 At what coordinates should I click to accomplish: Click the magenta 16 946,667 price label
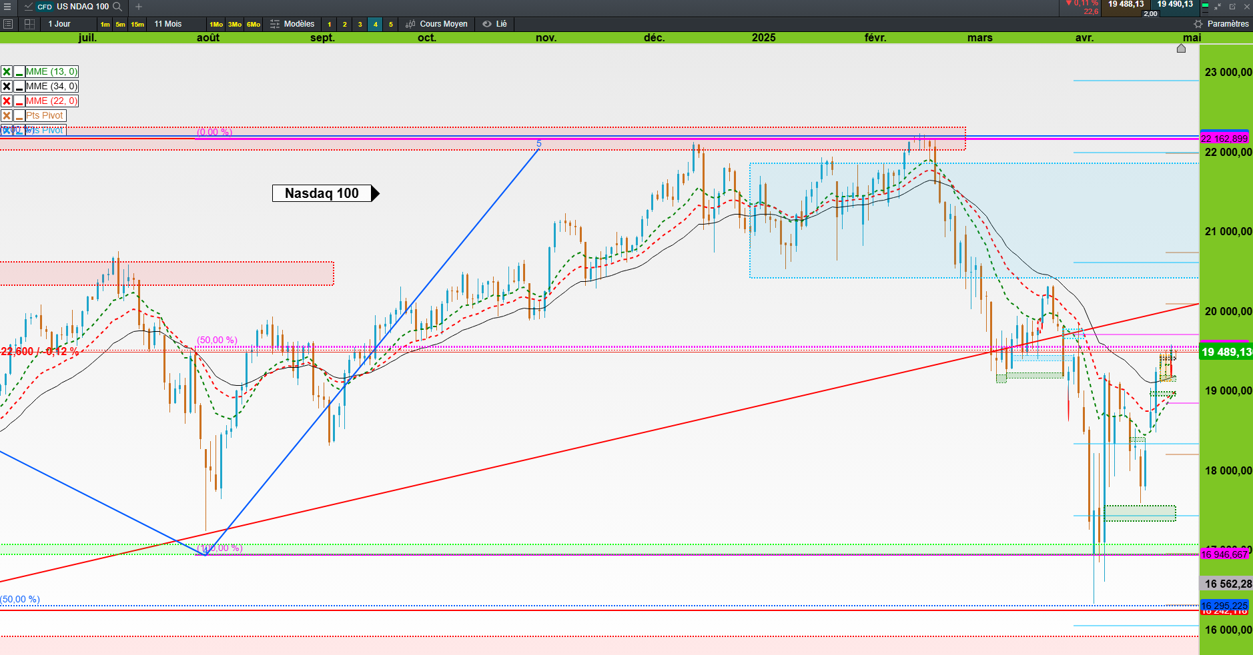point(1224,554)
